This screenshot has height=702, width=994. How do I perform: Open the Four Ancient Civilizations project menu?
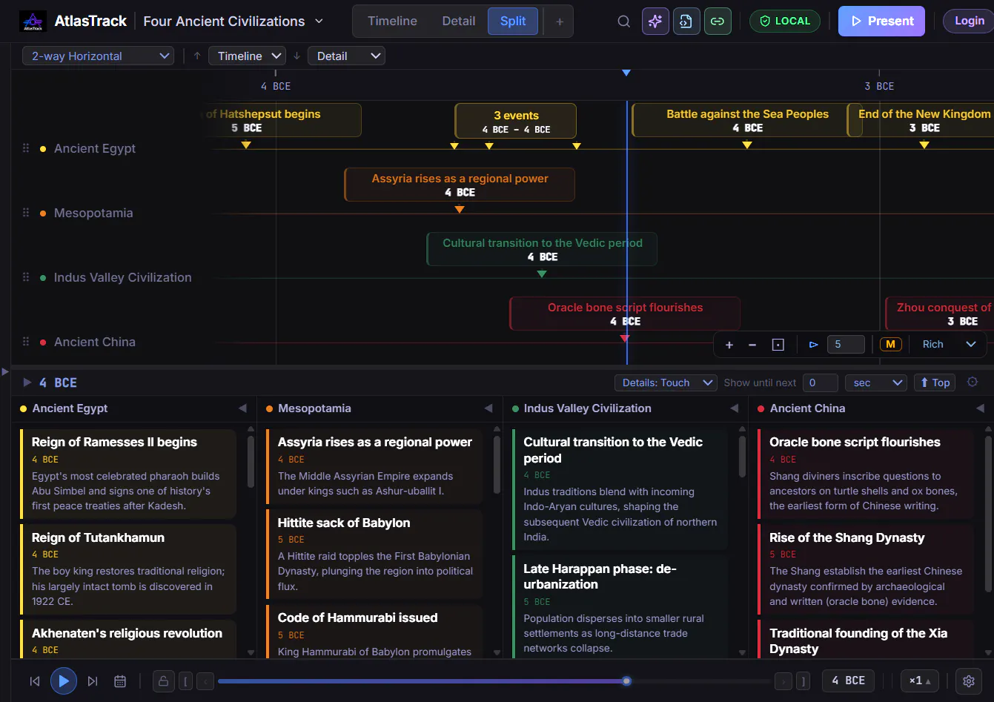click(233, 21)
